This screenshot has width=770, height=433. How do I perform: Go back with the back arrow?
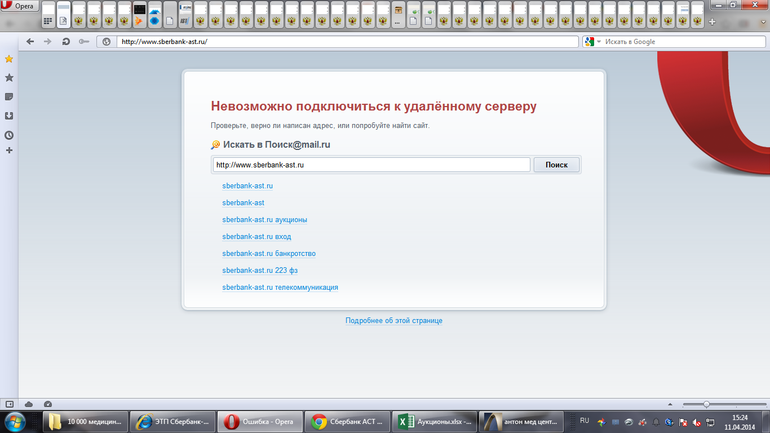[30, 42]
